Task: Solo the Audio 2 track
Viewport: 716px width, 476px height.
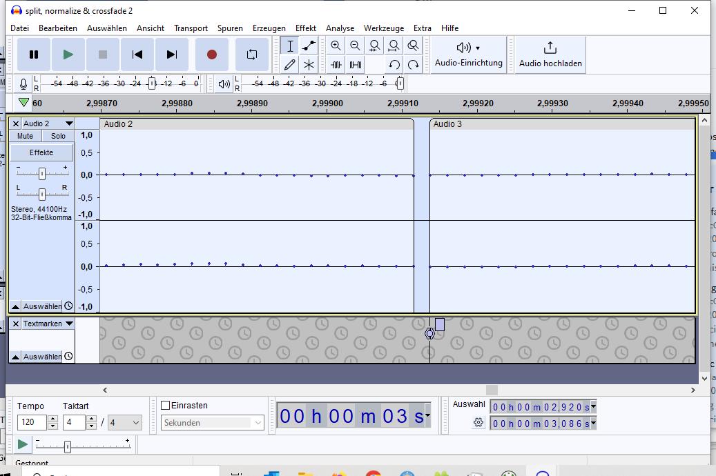Action: pyautogui.click(x=58, y=136)
